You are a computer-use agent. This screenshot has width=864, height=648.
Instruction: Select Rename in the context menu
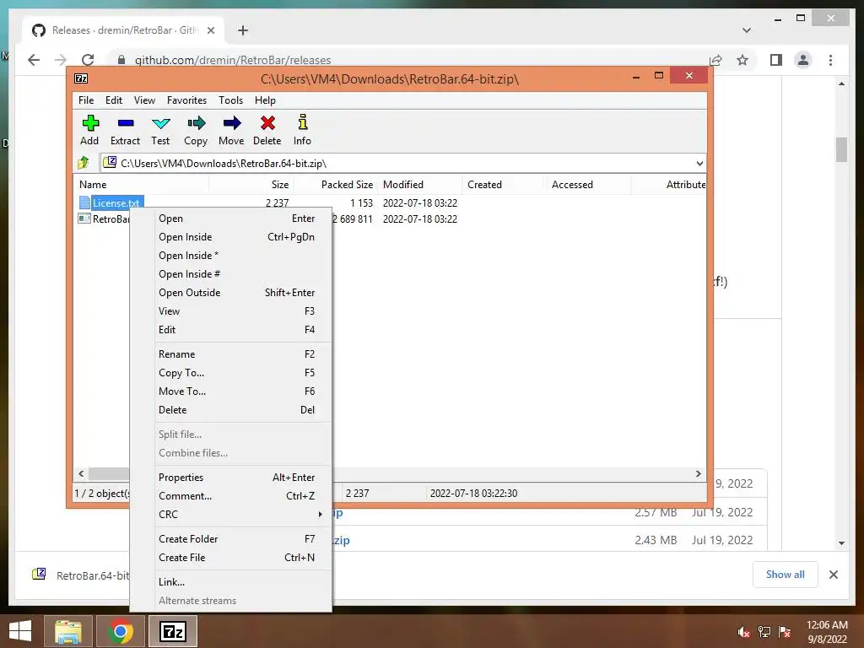click(231, 354)
